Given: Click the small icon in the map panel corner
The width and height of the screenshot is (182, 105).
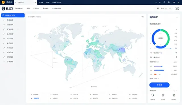Looking at the screenshot, I should click(143, 17).
